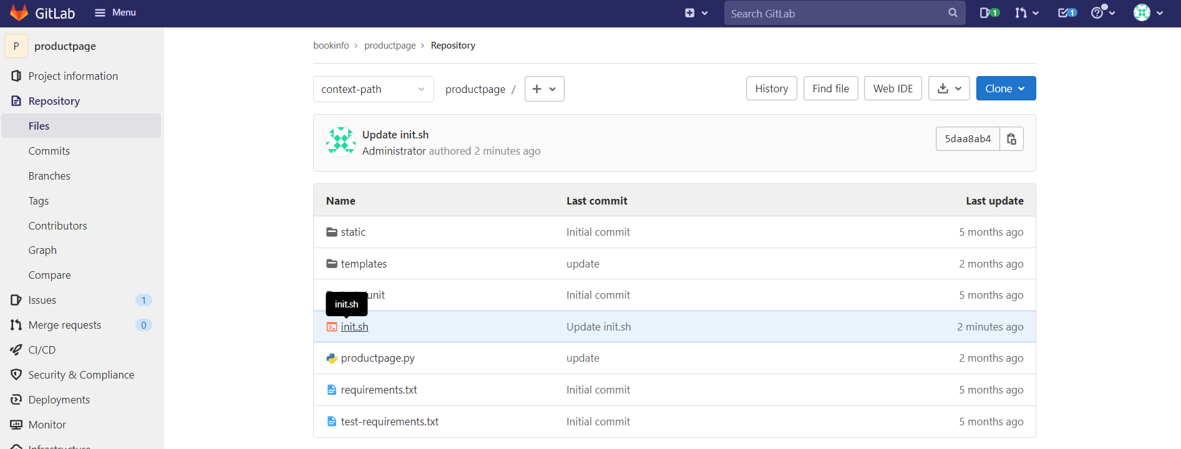This screenshot has width=1181, height=449.
Task: Click the Merge requests sidebar icon
Action: click(x=16, y=325)
